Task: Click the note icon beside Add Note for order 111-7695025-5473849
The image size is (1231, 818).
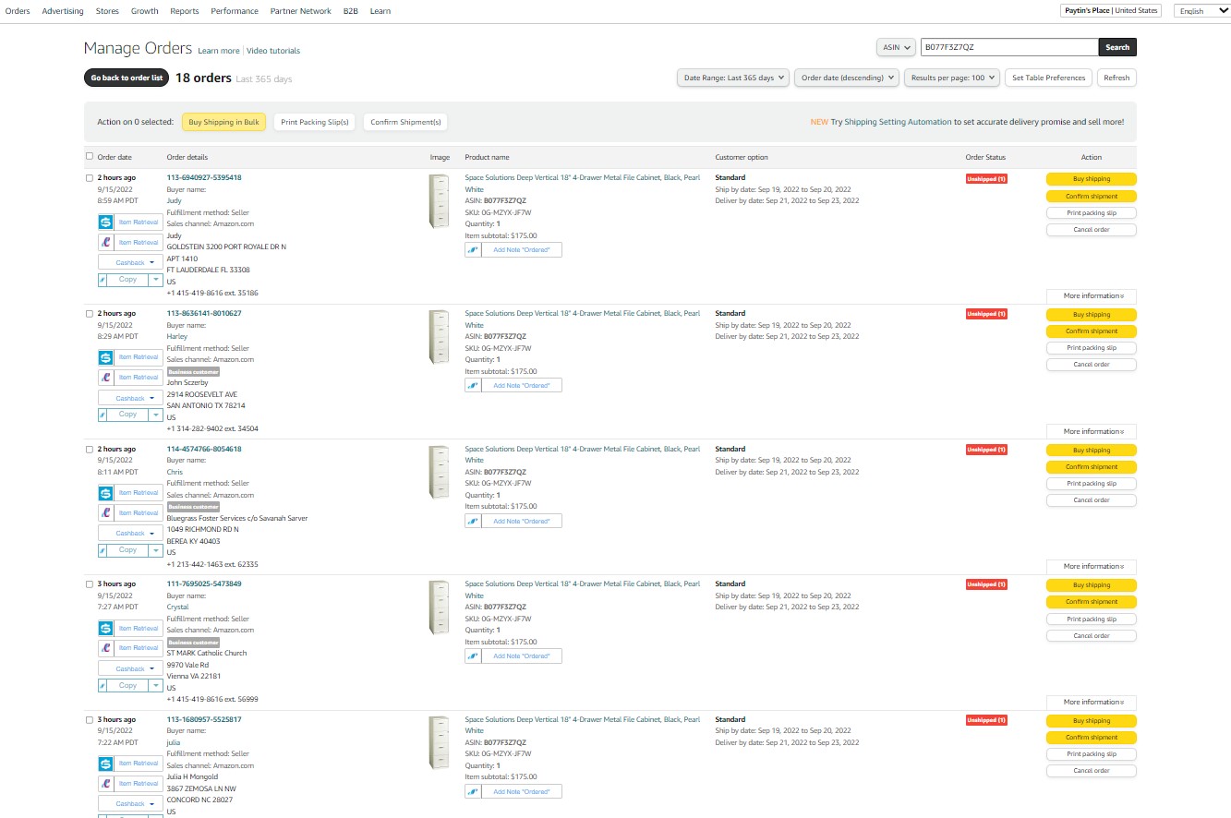Action: click(x=473, y=656)
